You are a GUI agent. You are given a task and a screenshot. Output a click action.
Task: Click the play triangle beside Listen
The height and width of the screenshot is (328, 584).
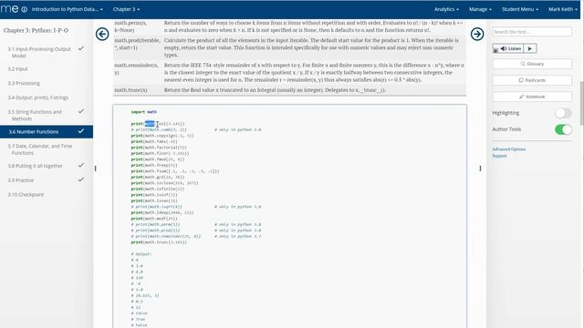click(530, 48)
